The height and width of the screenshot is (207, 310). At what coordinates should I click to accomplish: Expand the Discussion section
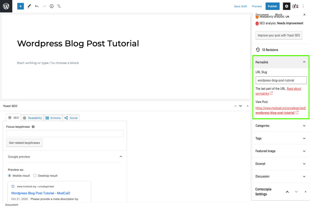[281, 176]
